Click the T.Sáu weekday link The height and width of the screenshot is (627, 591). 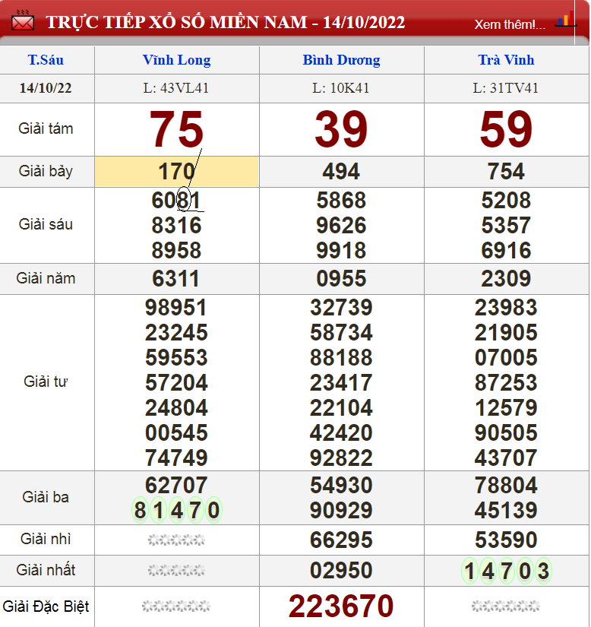(46, 60)
